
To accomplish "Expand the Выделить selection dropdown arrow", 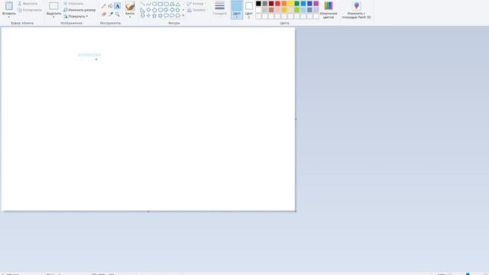I will pos(53,17).
